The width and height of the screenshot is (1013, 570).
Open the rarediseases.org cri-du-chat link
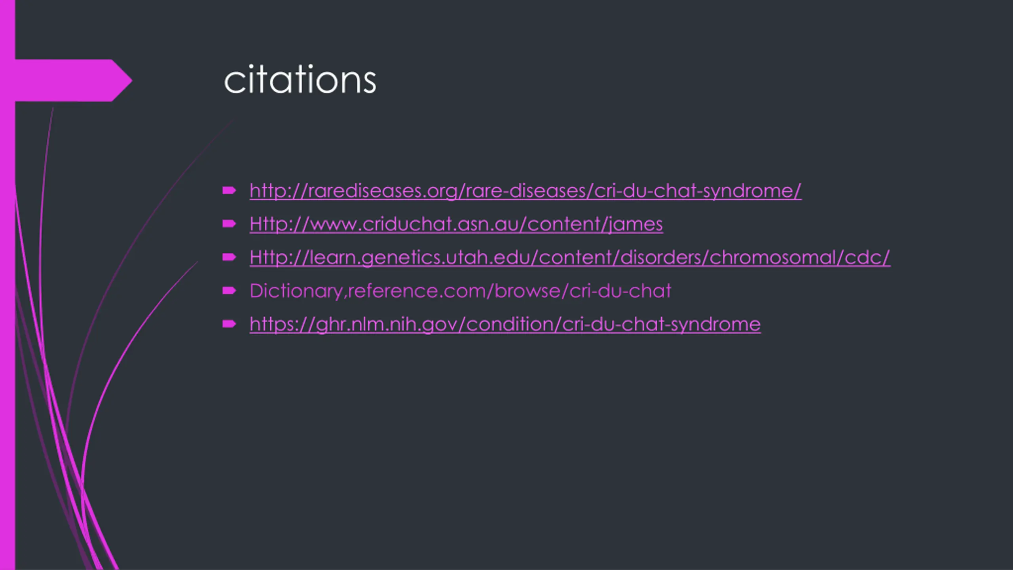(525, 191)
